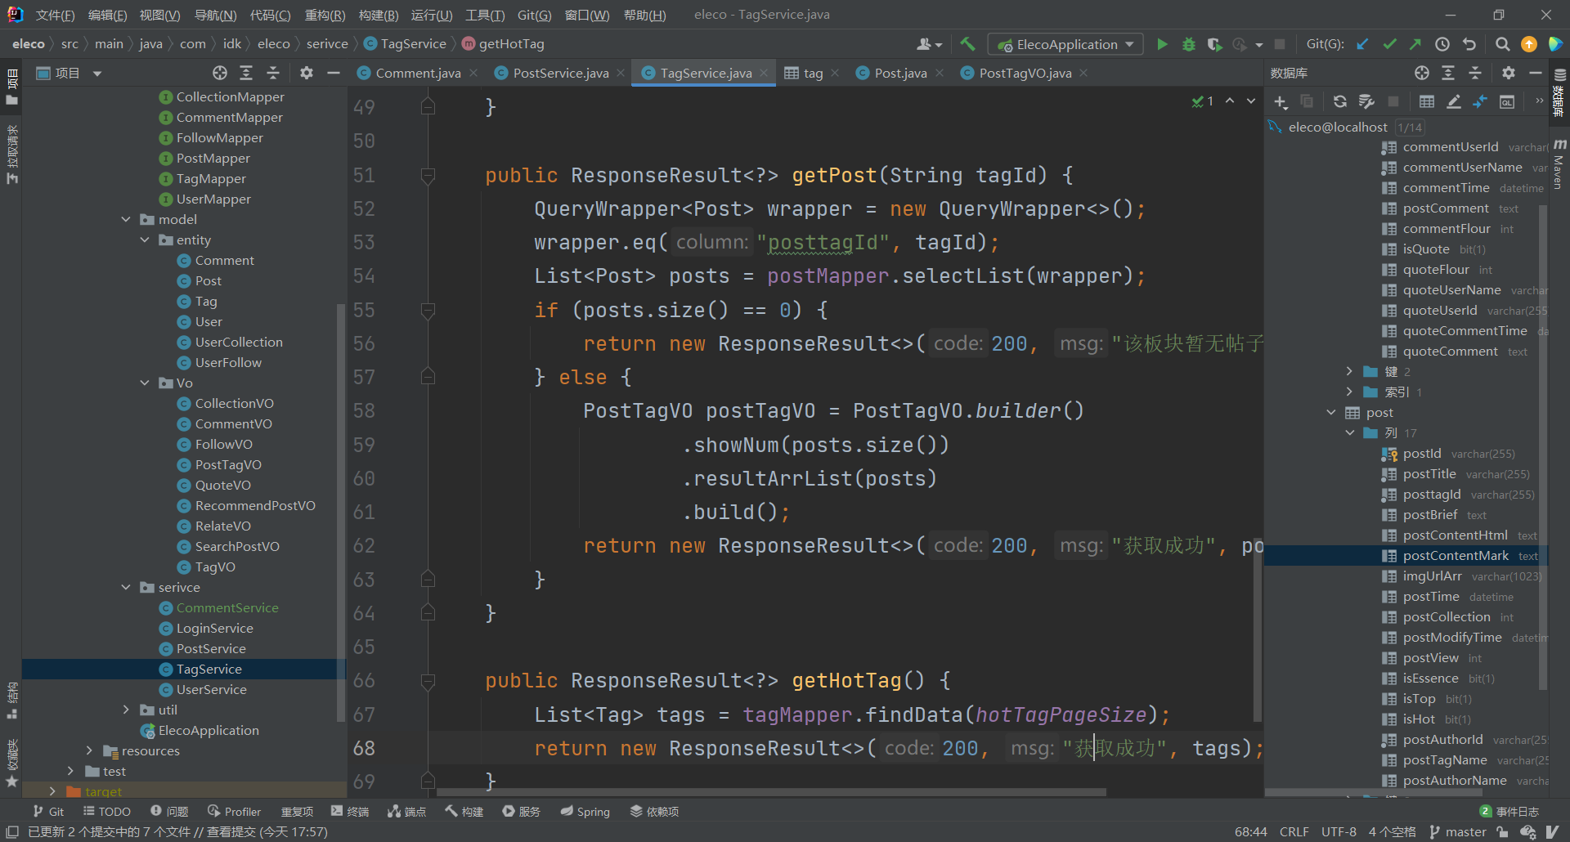
Task: Click the editor horizontal scrollbar
Action: (x=771, y=792)
